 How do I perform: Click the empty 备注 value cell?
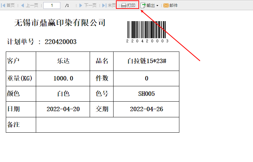point(108,125)
